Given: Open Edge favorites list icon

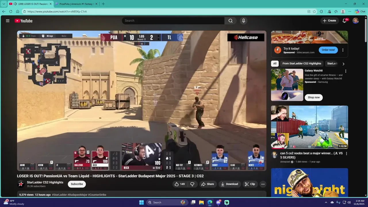Looking at the screenshot, I should pos(336,11).
